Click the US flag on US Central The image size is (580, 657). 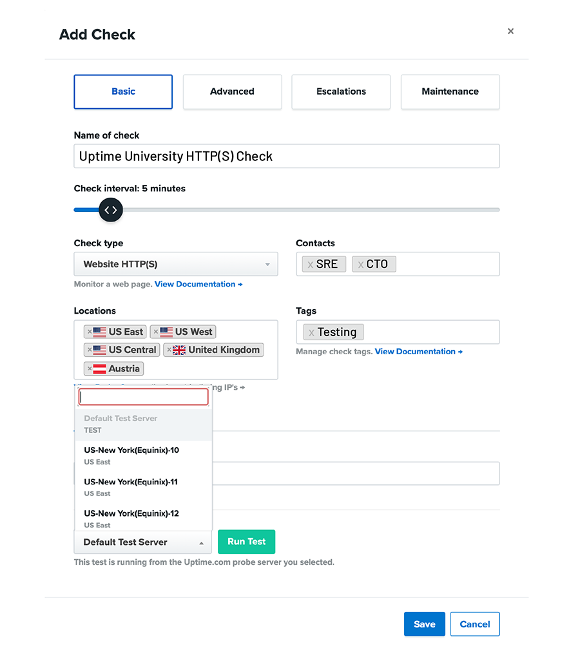click(99, 350)
